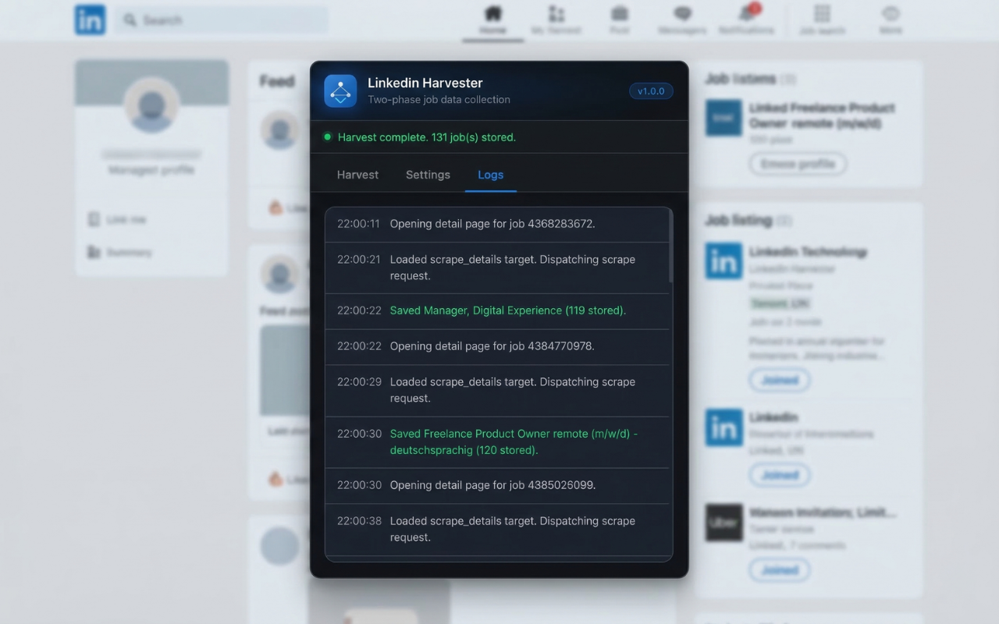Image resolution: width=999 pixels, height=624 pixels.
Task: Click the "Loaded scrape_details target" entry at 22:00:38
Action: click(497, 529)
